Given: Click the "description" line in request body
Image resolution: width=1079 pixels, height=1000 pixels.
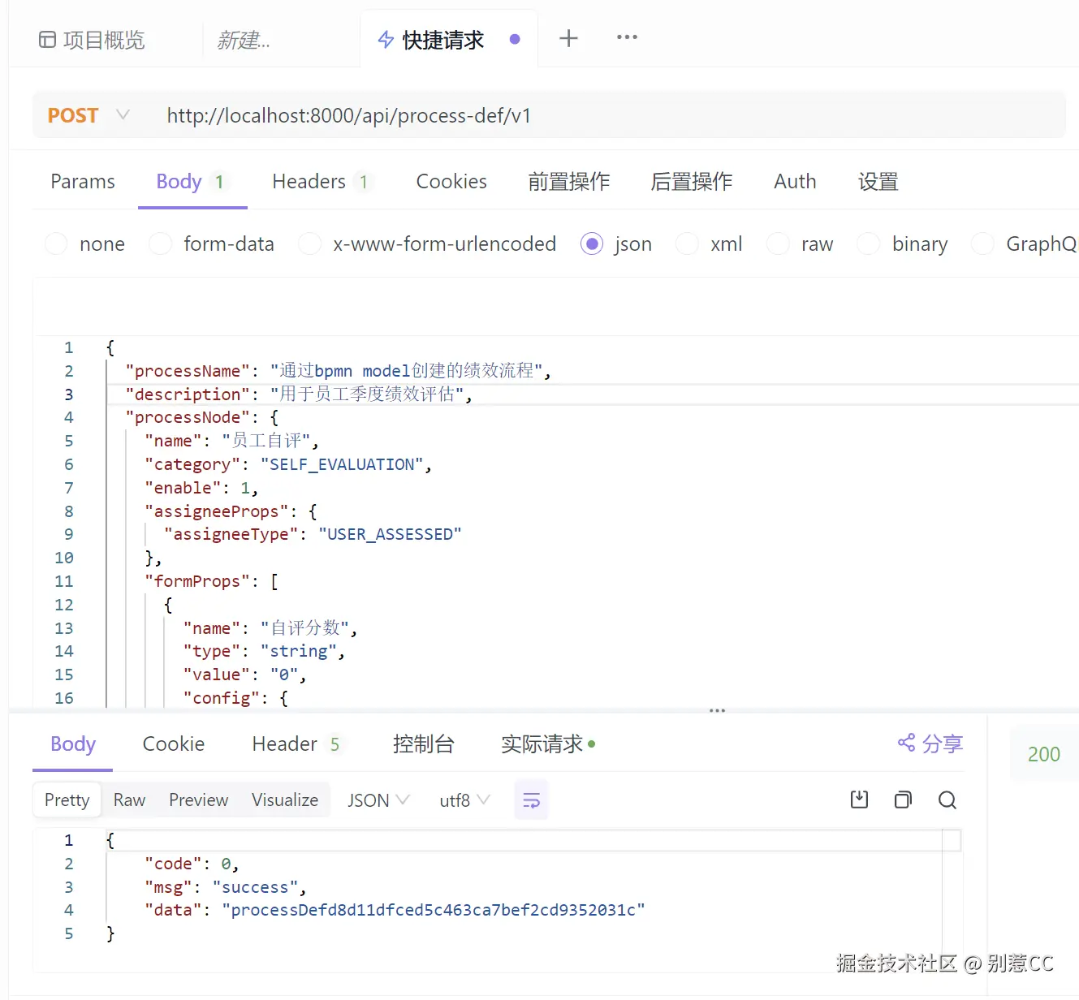Looking at the screenshot, I should 298,394.
